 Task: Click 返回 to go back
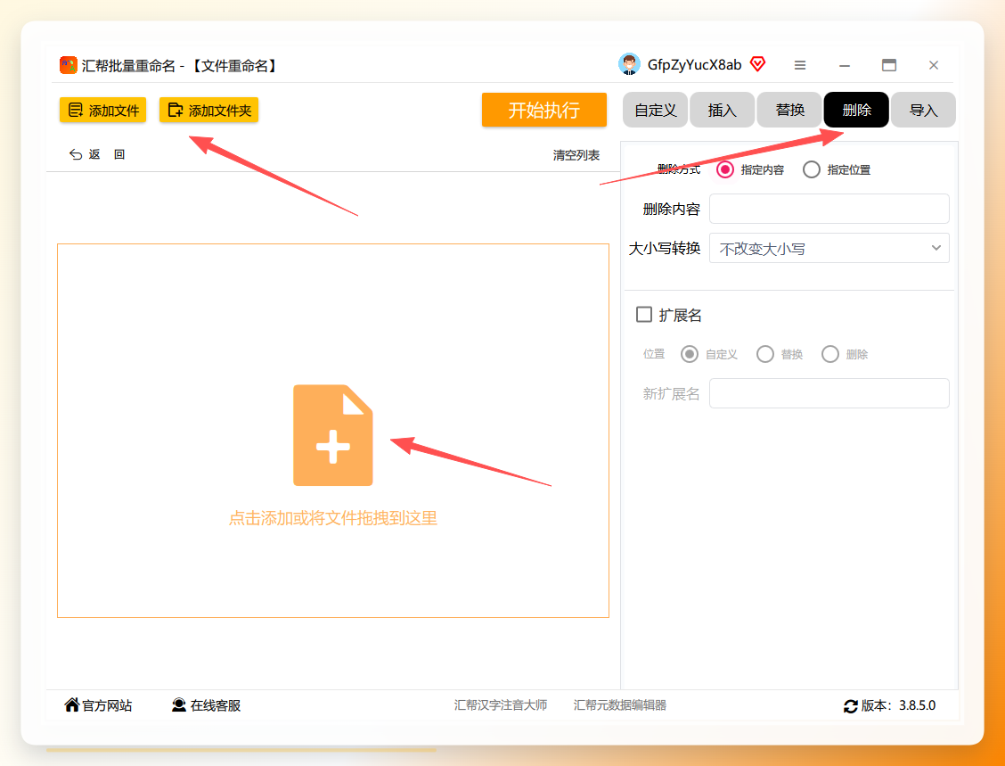[x=97, y=154]
